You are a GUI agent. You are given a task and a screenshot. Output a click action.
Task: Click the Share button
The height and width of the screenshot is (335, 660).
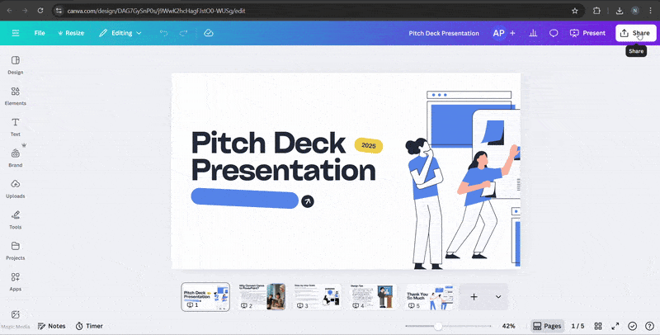(x=635, y=33)
